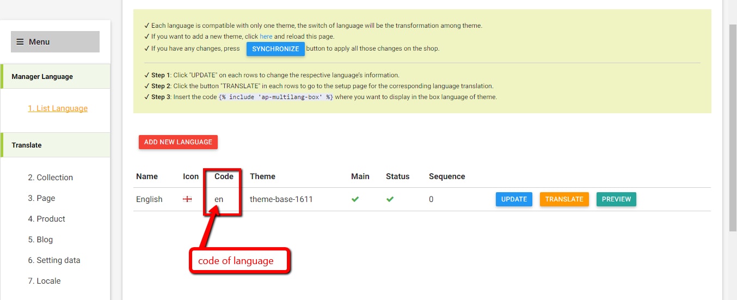This screenshot has height=300, width=737.
Task: Click the Status column header
Action: click(397, 176)
